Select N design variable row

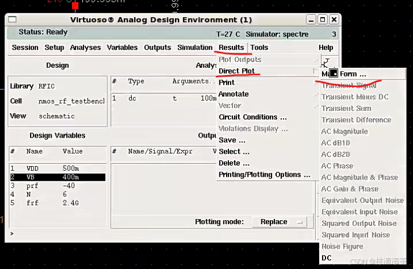[x=58, y=194]
